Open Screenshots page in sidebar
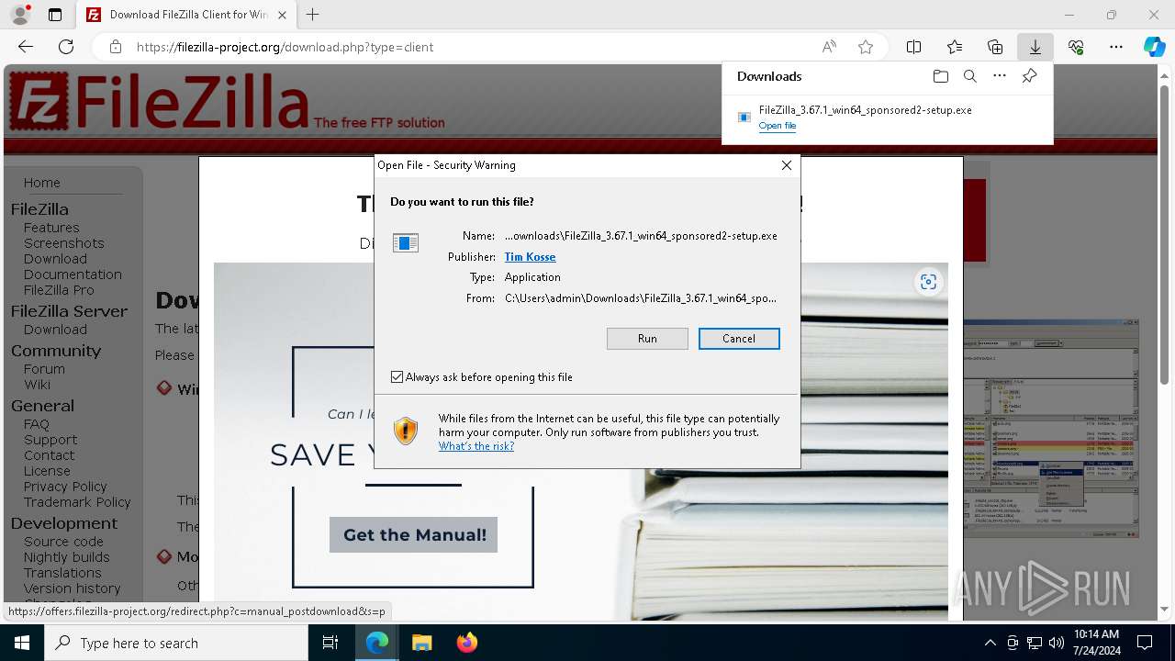This screenshot has width=1175, height=661. click(64, 243)
